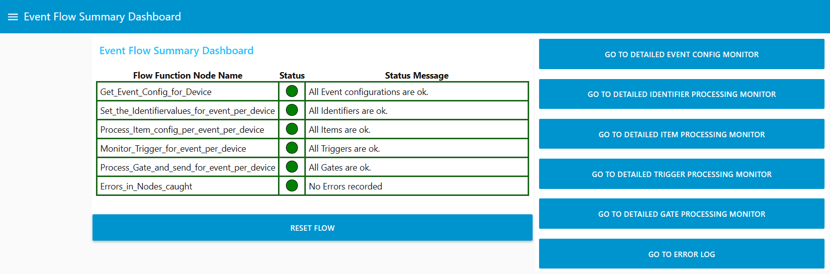Click the 'All Triggers are ok.' message
This screenshot has height=274, width=830.
344,149
